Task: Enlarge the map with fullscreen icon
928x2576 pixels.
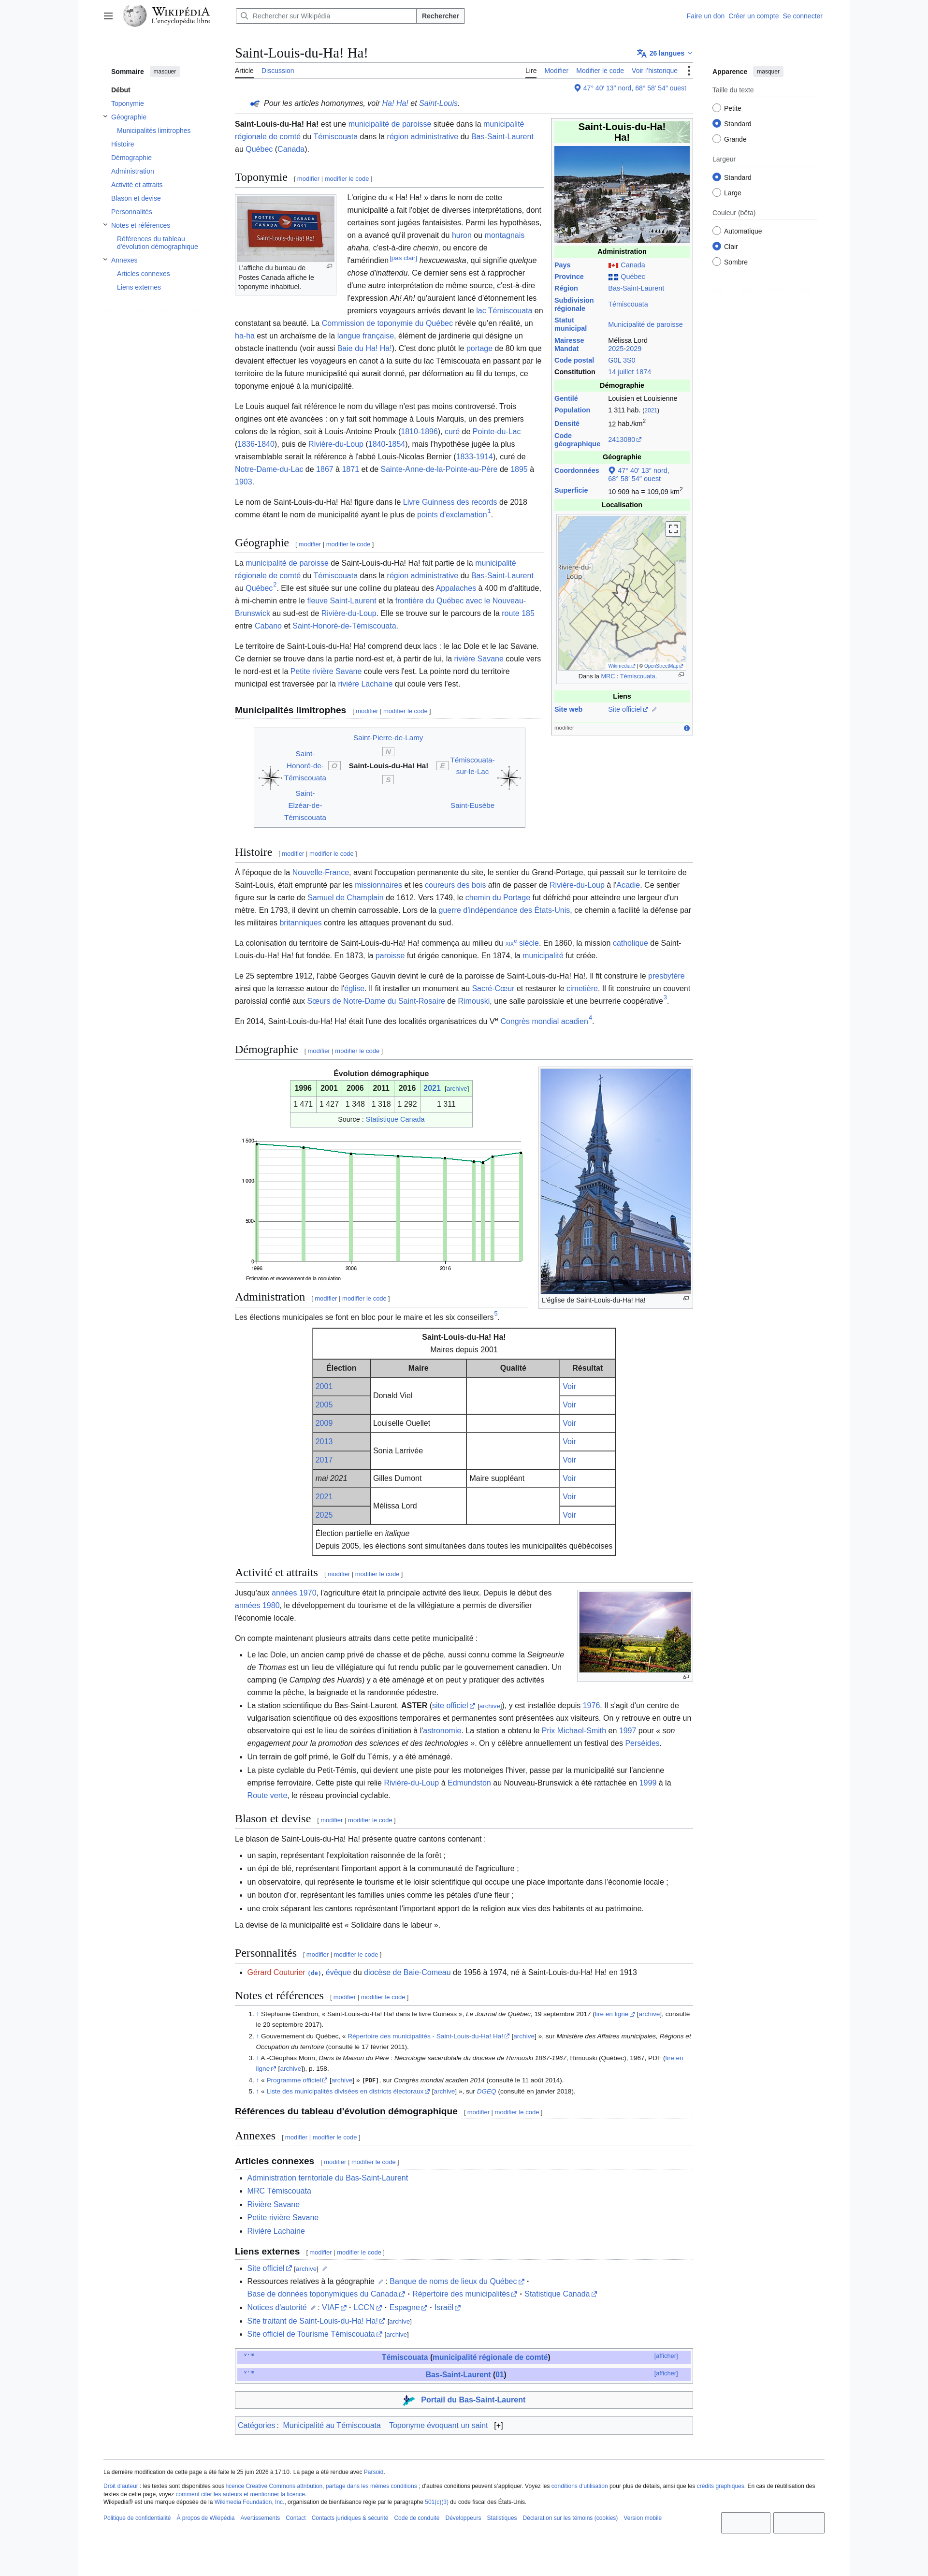Action: coord(673,528)
